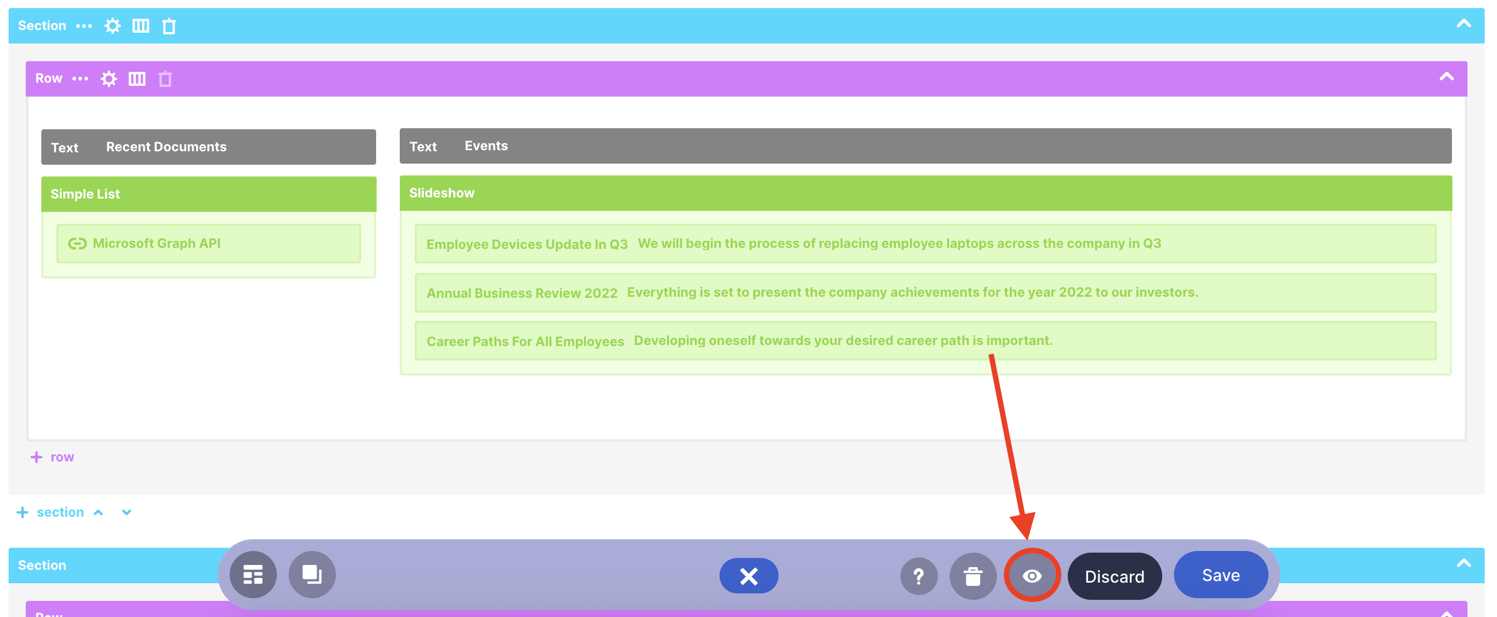Click the help question mark button

click(918, 576)
